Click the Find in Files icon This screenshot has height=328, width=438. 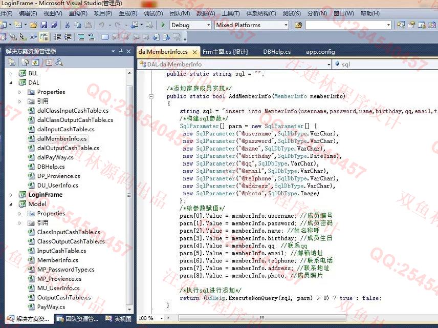tap(298, 25)
